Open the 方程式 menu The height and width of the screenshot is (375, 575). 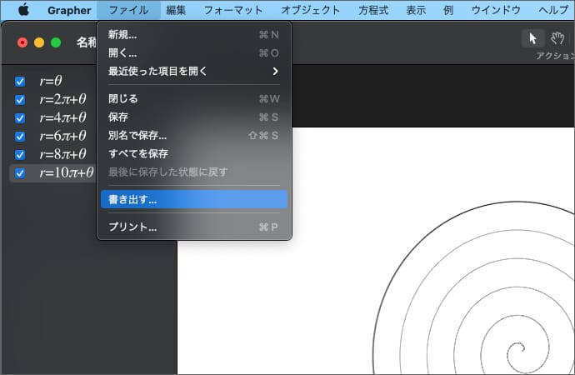372,10
